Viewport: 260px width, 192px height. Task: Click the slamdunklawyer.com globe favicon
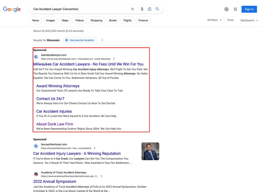(x=36, y=57)
